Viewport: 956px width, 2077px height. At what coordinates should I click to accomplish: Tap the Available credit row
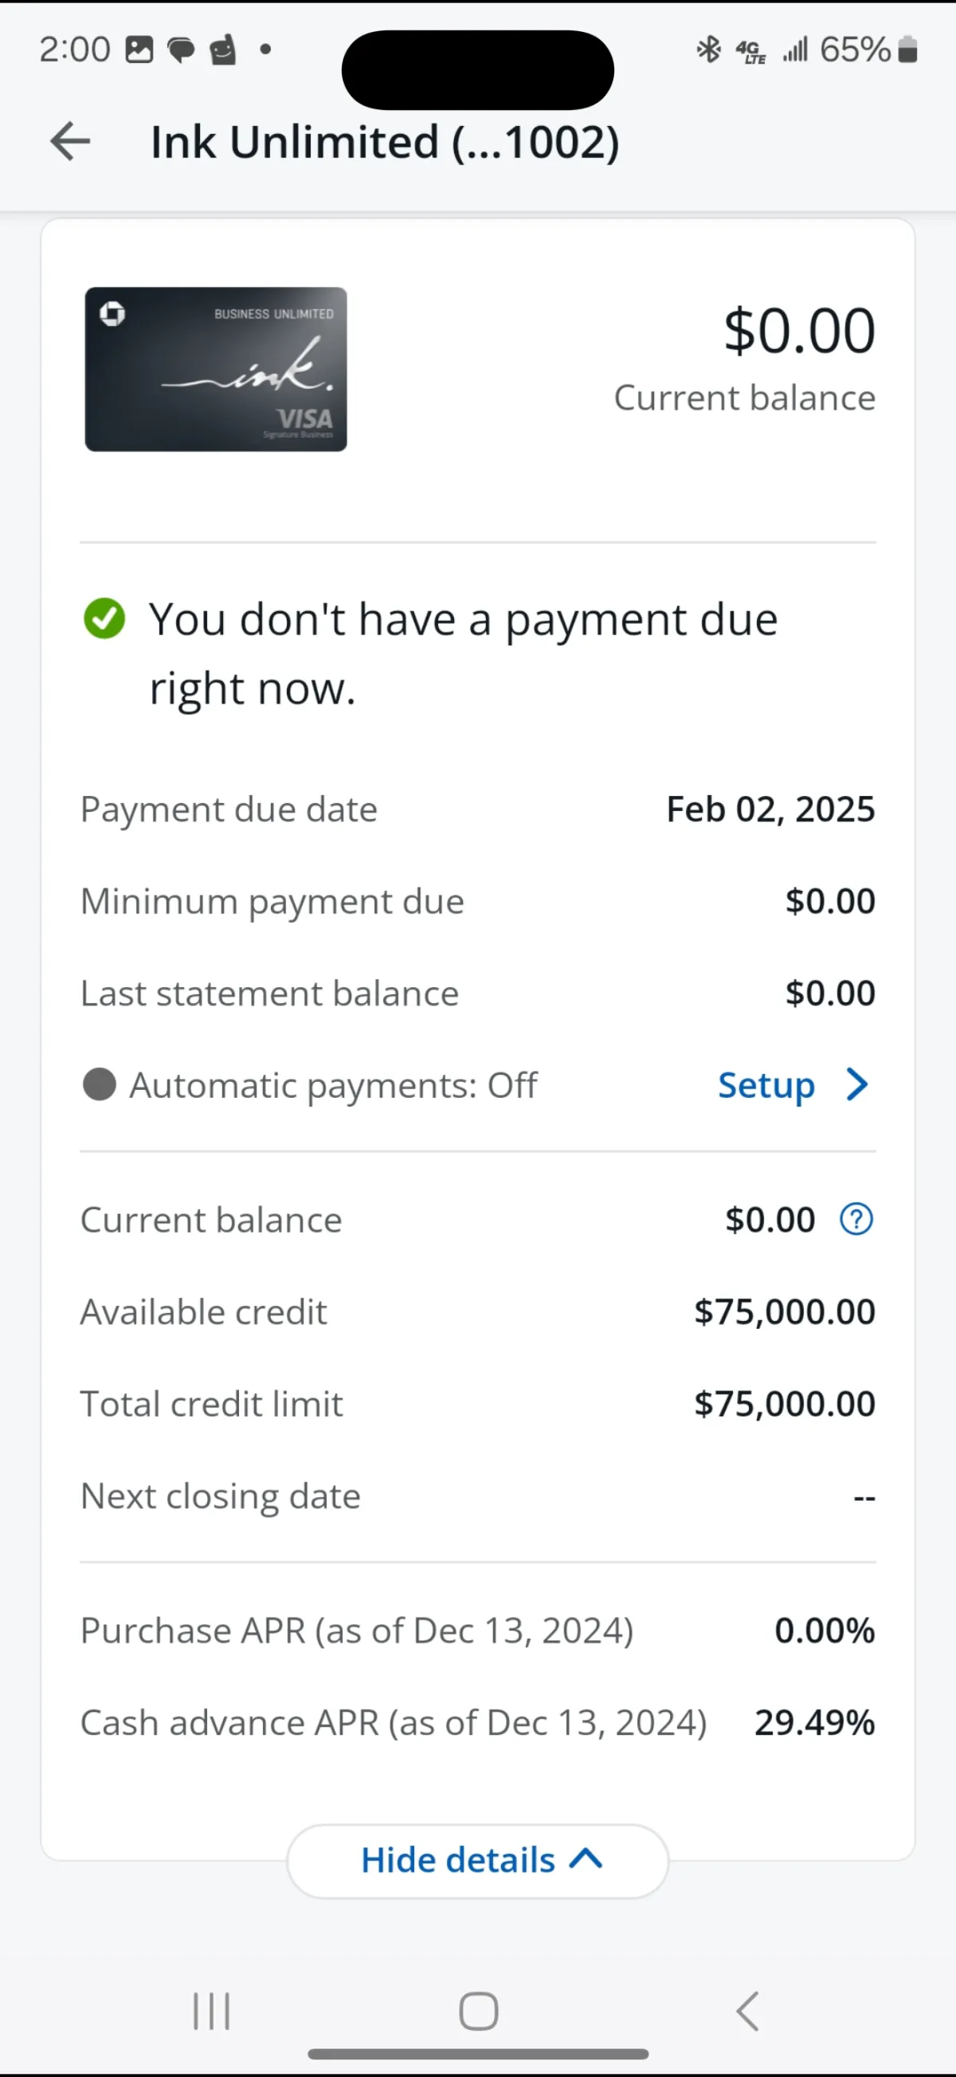point(478,1312)
